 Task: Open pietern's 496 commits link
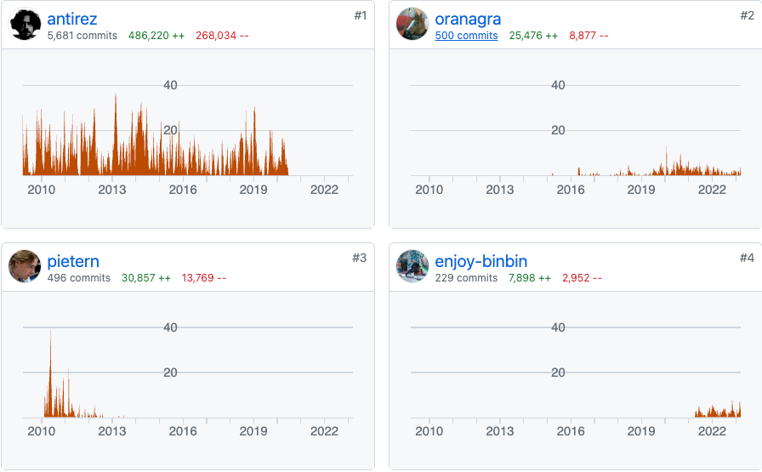[x=79, y=278]
